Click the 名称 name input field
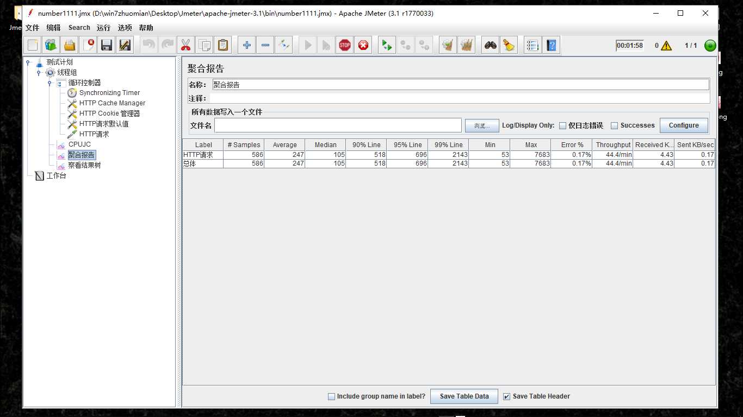This screenshot has width=743, height=417. point(461,85)
